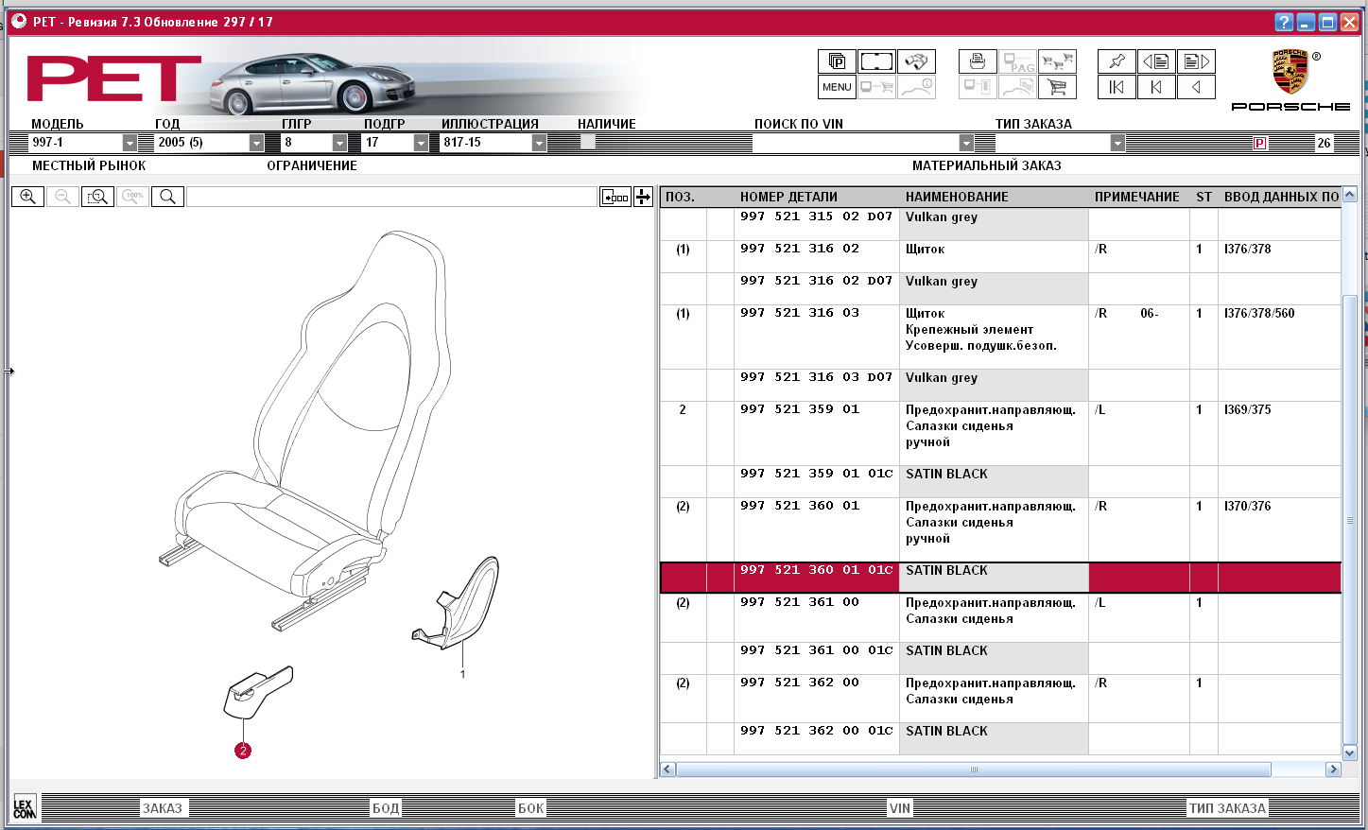
Task: Select part number 997 521 316 03
Action: 800,313
